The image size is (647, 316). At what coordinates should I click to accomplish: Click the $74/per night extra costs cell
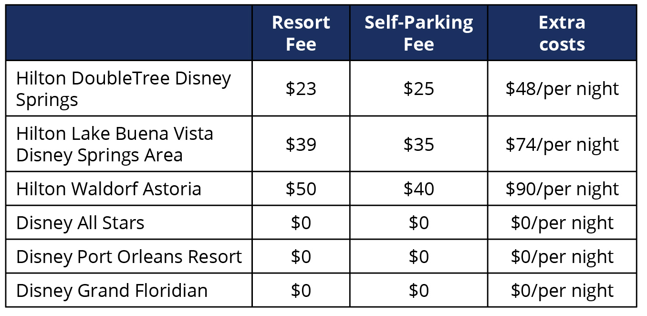click(562, 144)
